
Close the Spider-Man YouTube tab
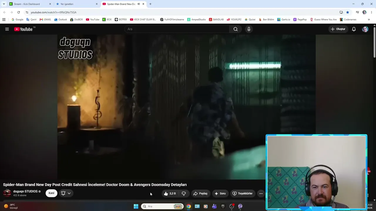[x=143, y=4]
